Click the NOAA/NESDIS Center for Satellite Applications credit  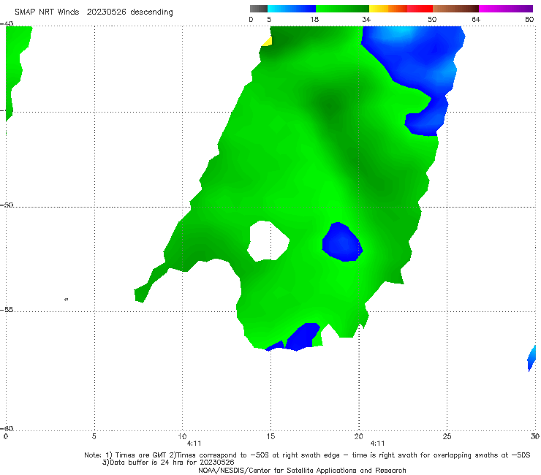pos(302,471)
